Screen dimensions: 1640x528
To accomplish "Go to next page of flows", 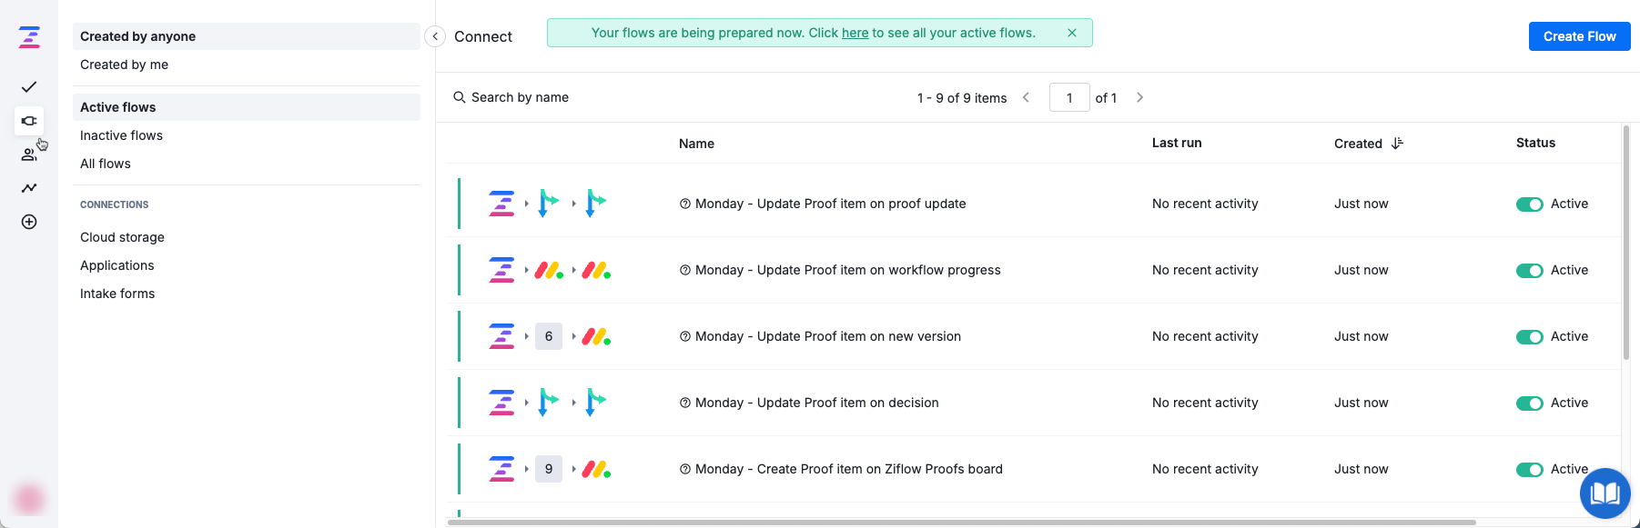I will pyautogui.click(x=1139, y=97).
